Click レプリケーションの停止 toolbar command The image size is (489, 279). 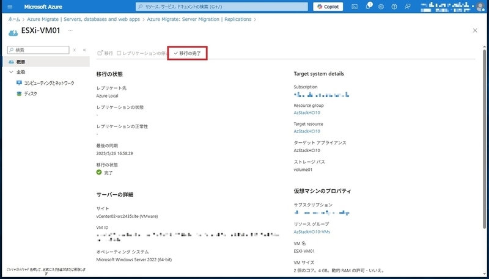pyautogui.click(x=142, y=53)
